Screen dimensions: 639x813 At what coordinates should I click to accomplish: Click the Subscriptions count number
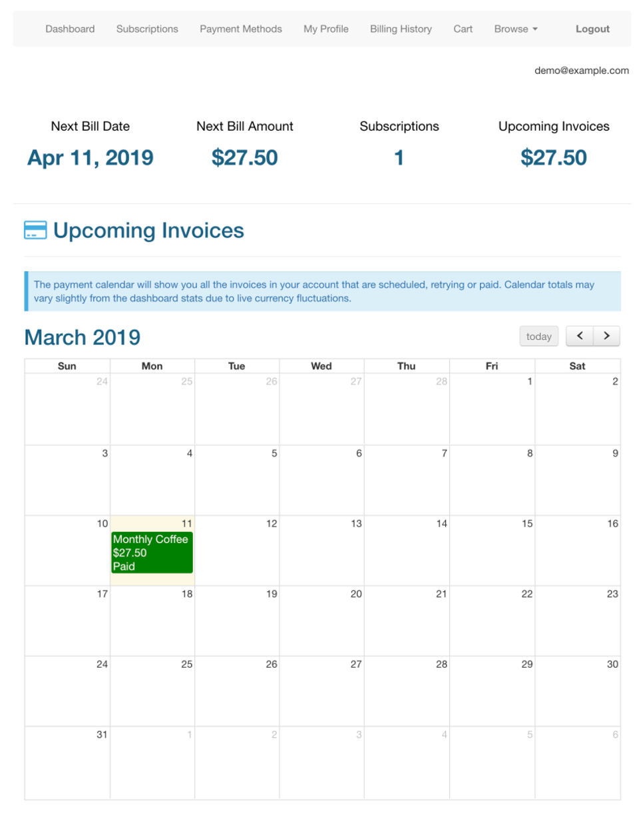click(x=399, y=158)
